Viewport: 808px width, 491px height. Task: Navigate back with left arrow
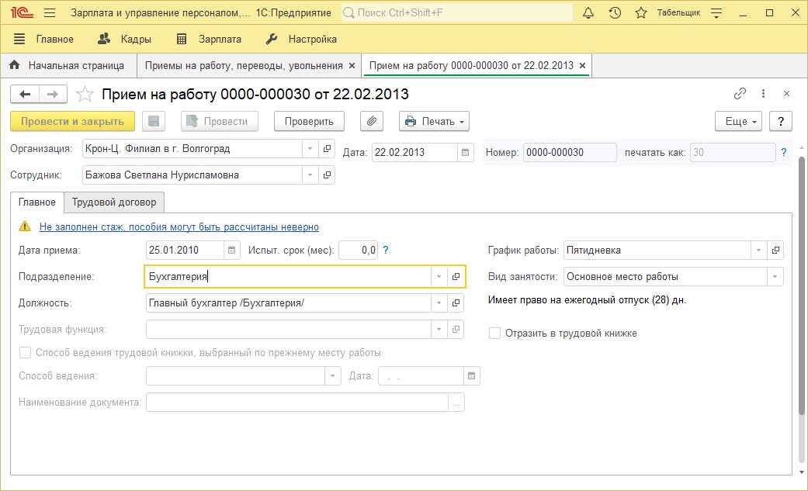click(x=25, y=95)
